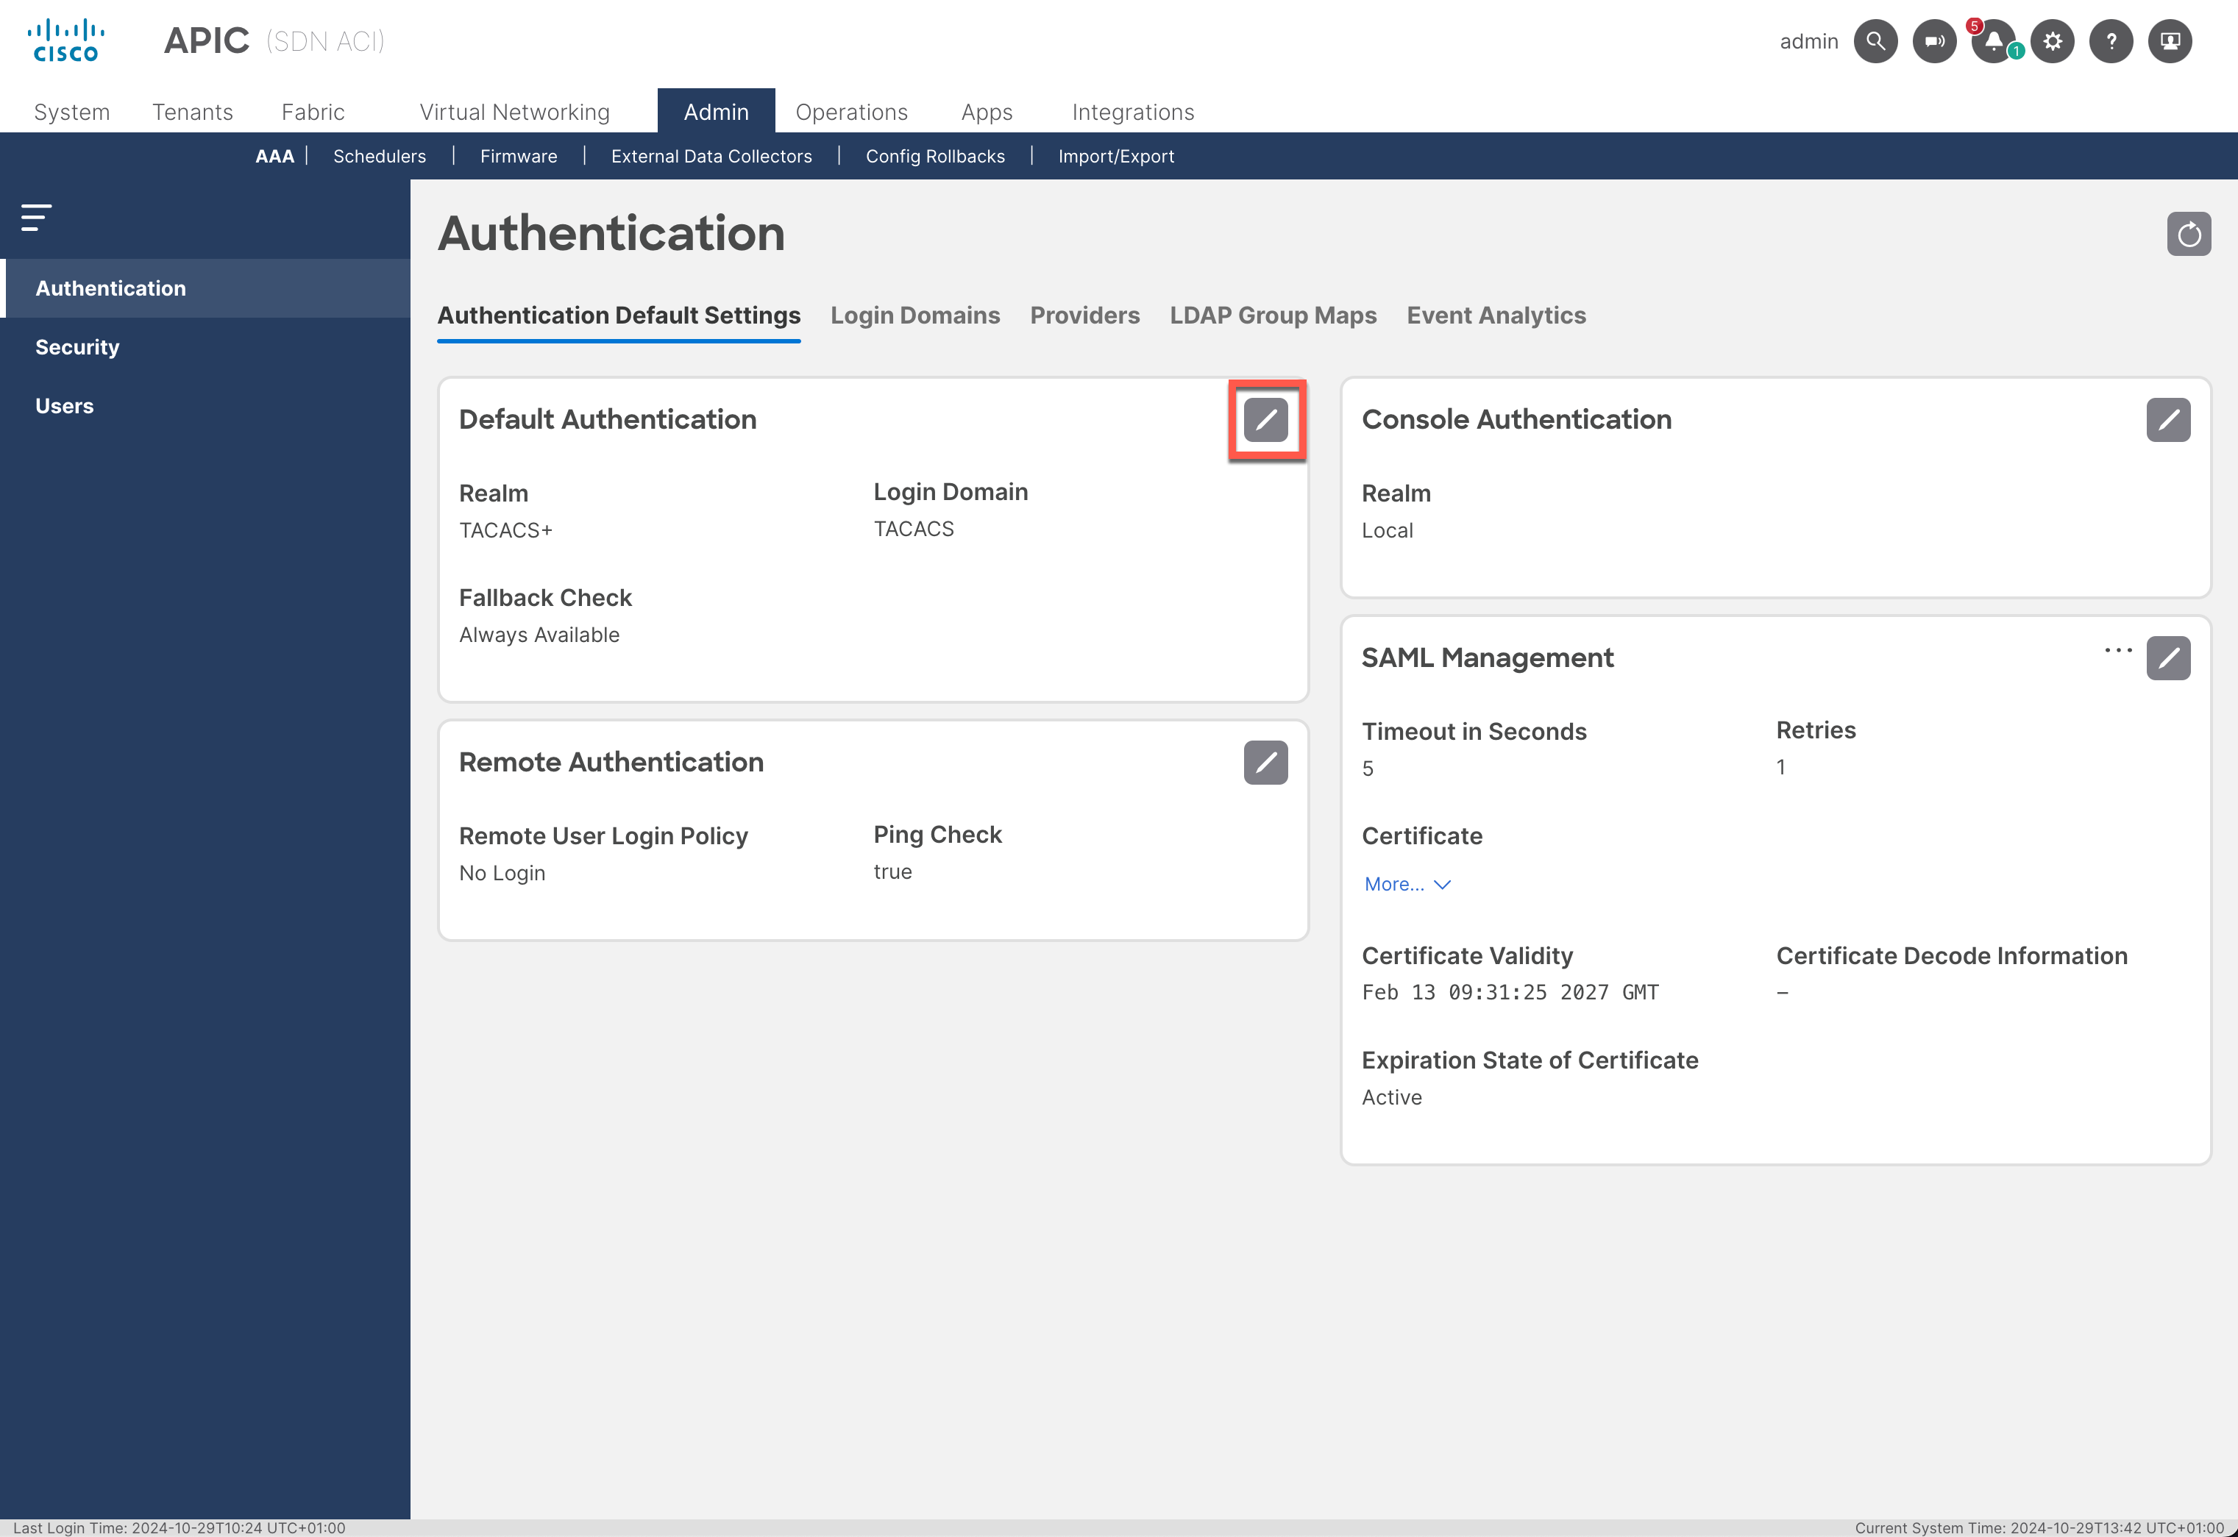The height and width of the screenshot is (1537, 2238).
Task: Open the edit dialog for Default Authentication
Action: click(x=1267, y=419)
